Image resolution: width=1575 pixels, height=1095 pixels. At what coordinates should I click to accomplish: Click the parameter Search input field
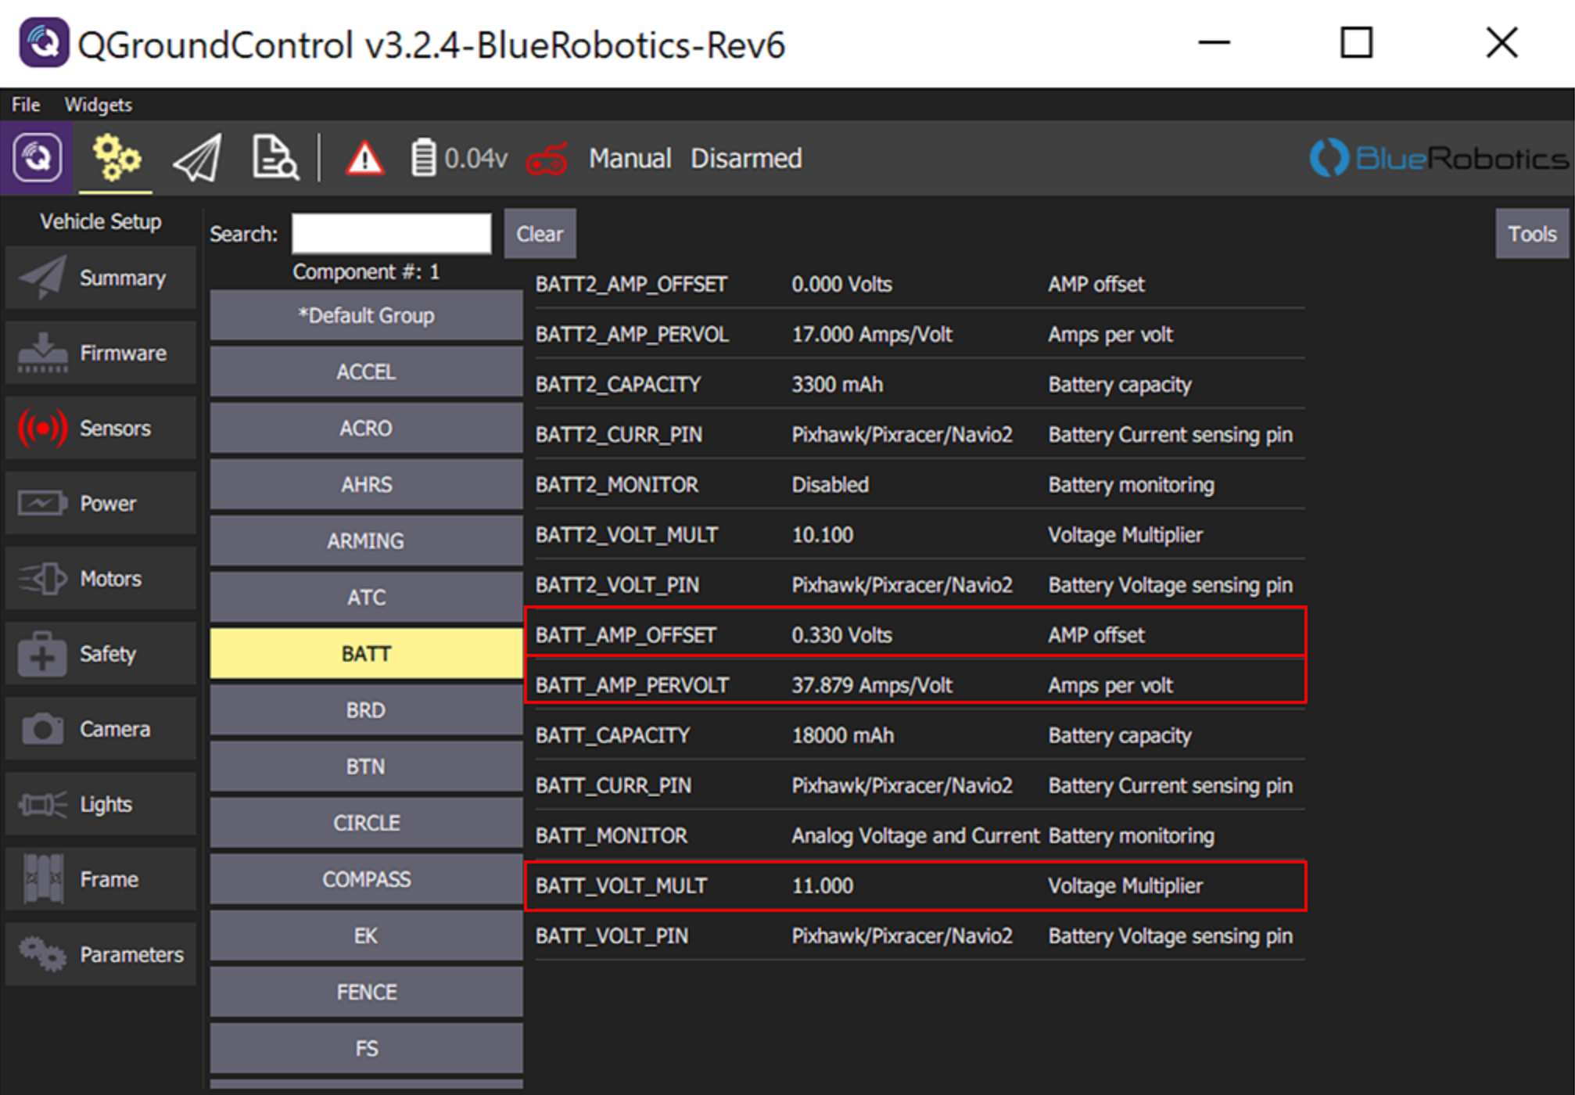coord(392,234)
